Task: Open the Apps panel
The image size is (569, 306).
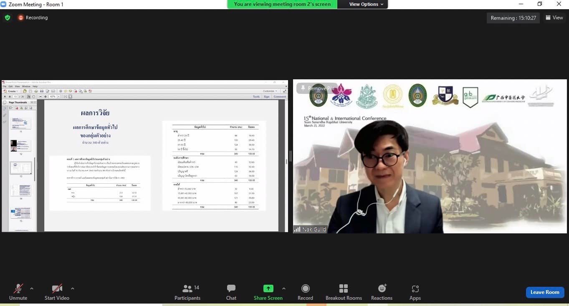Action: coord(415,289)
